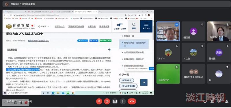231x108 pixels.
Task: Open breadcrumb link 総理の演説・記者会見など under date
Action: (38, 41)
